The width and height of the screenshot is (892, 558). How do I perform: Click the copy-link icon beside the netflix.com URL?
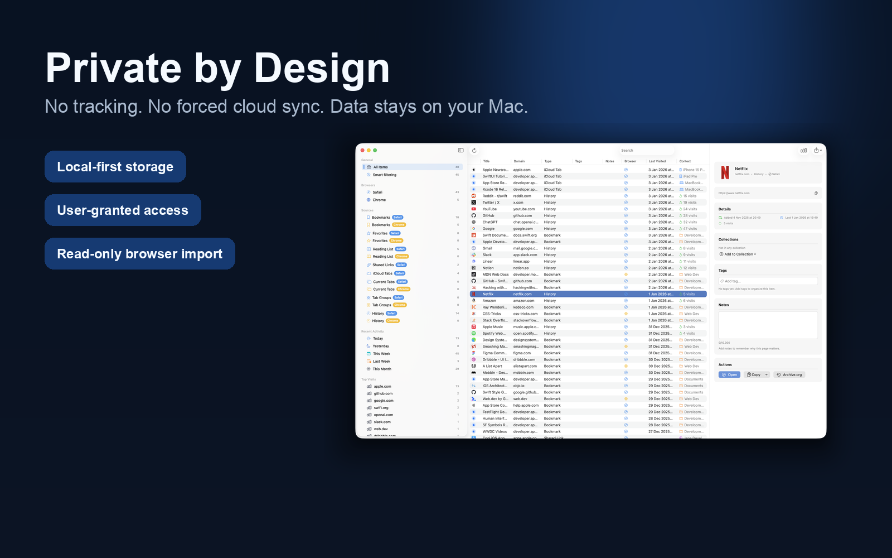tap(816, 193)
